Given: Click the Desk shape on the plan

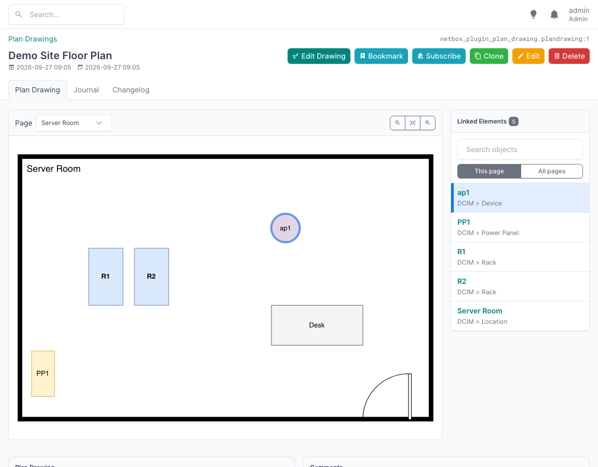Looking at the screenshot, I should point(317,325).
